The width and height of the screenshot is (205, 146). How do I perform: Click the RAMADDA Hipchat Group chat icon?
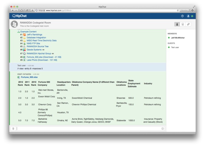point(24,53)
